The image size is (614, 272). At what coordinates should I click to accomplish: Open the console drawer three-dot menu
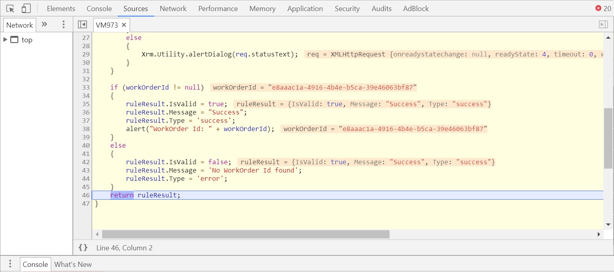pos(10,264)
